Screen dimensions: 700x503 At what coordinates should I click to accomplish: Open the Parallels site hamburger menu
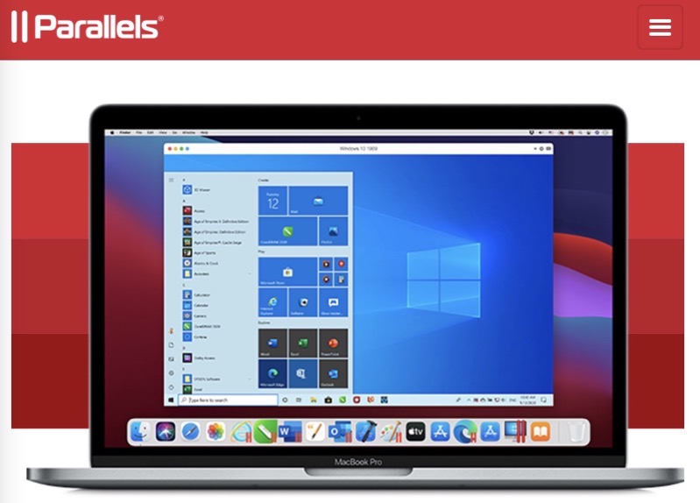coord(660,27)
